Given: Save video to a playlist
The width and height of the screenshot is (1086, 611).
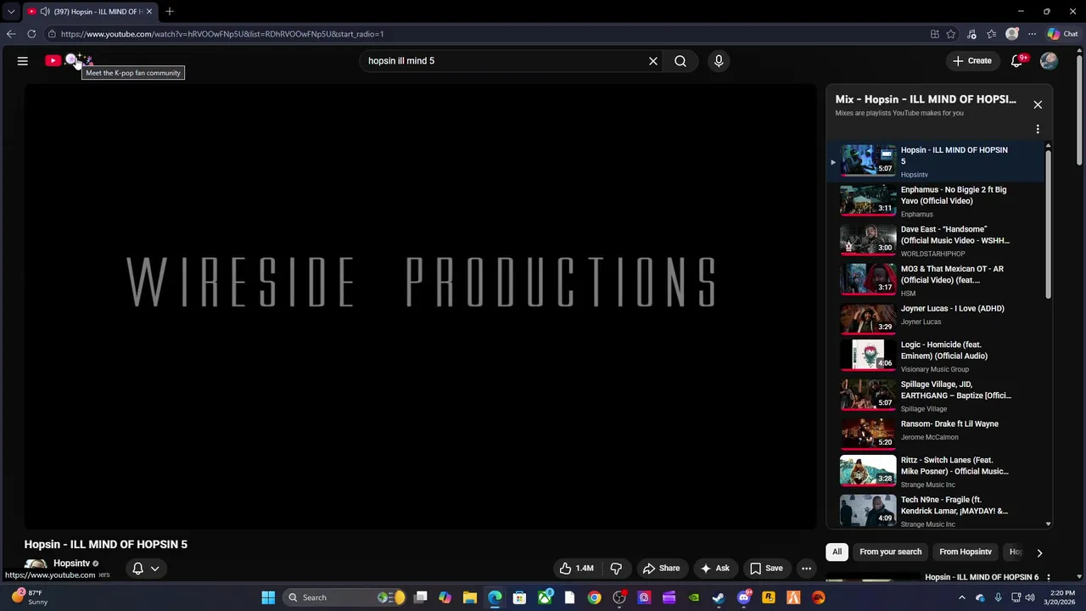Looking at the screenshot, I should pos(766,569).
